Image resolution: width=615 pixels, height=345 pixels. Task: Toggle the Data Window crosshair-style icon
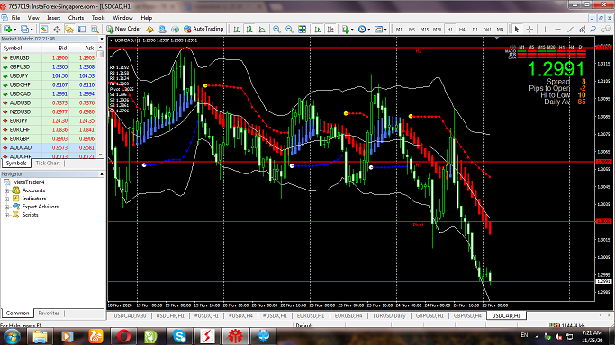tap(57, 29)
